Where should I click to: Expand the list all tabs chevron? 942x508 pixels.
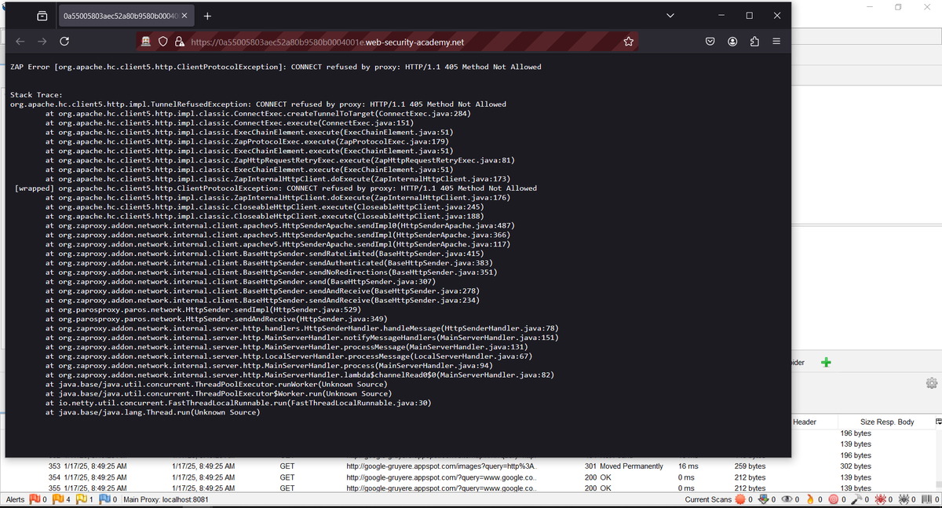point(670,16)
